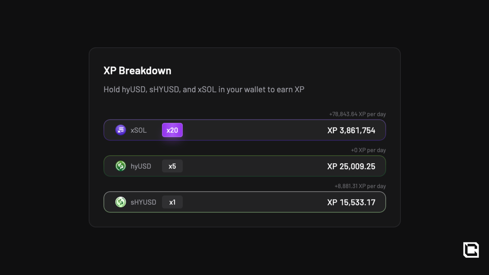This screenshot has height=275, width=489.
Task: Click the sHYUSD token icon
Action: point(121,202)
